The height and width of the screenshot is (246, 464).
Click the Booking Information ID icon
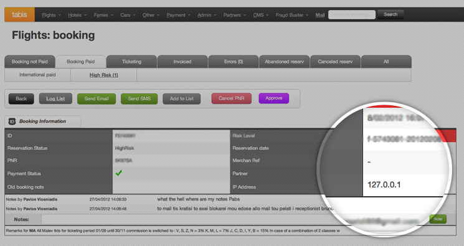(x=12, y=121)
